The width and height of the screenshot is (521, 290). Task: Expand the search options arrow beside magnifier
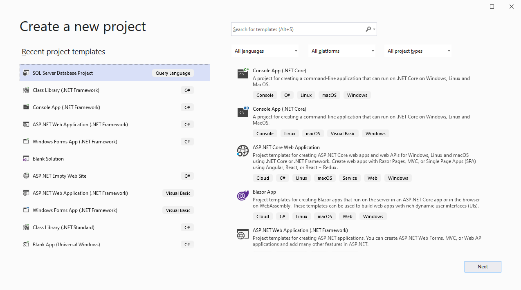[x=374, y=29]
